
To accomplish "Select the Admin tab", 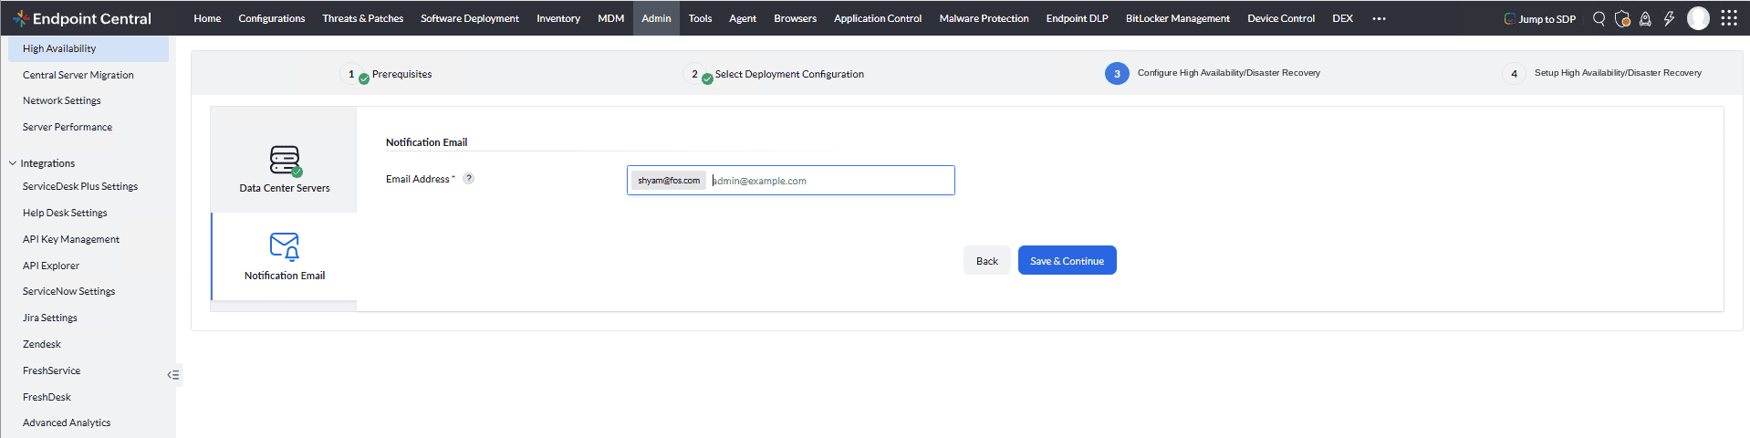I will tap(656, 18).
